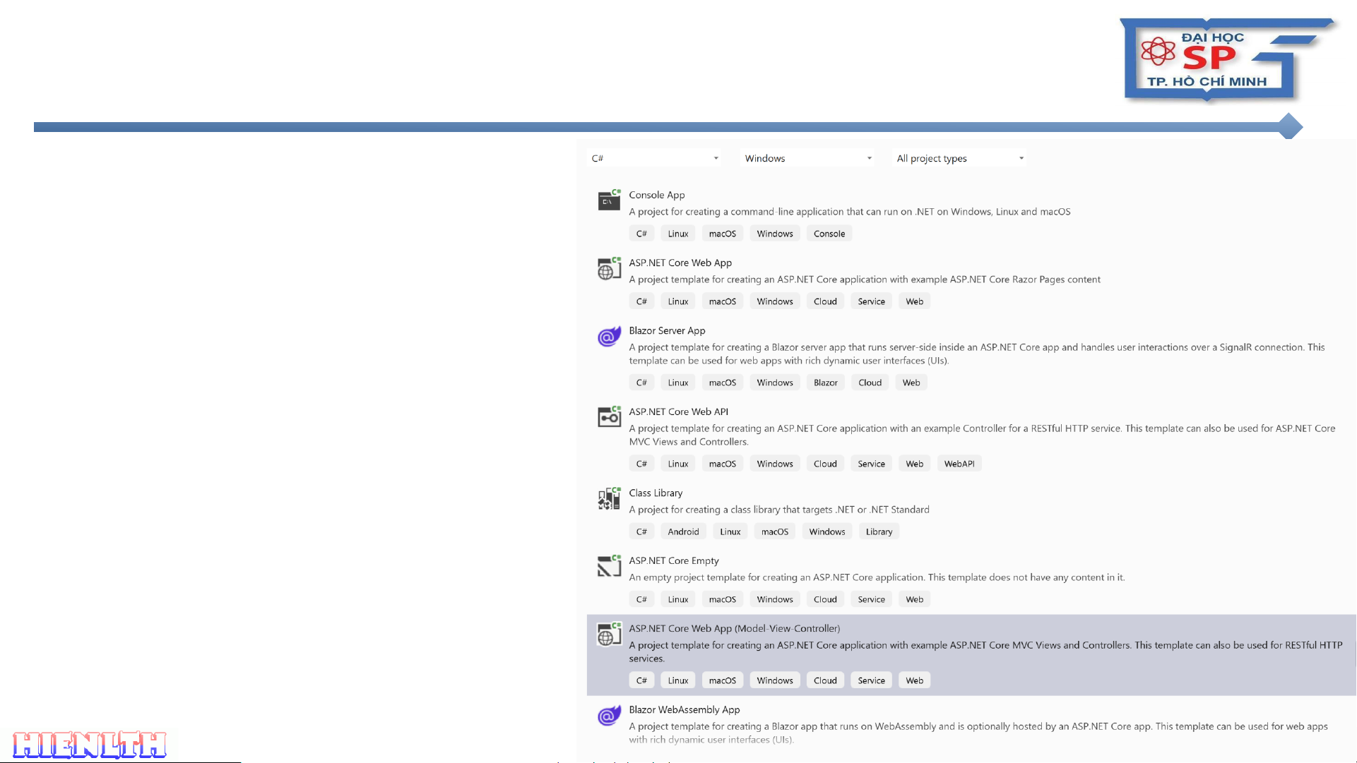Click the WebAPI tag under Web API
Image resolution: width=1357 pixels, height=763 pixels.
tap(959, 464)
